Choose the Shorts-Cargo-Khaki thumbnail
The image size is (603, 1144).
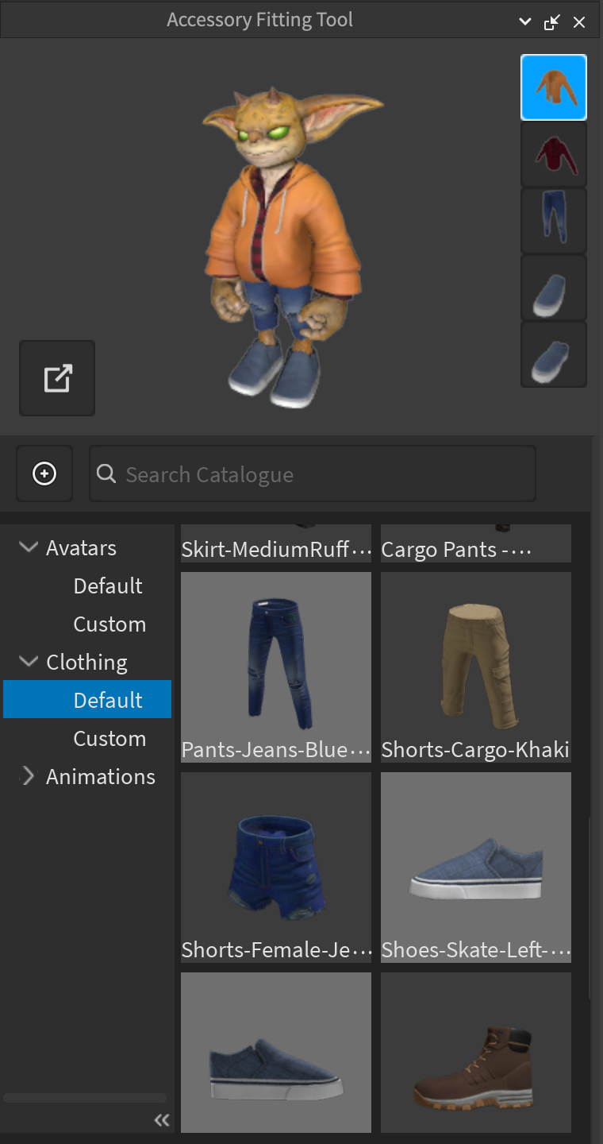point(476,666)
